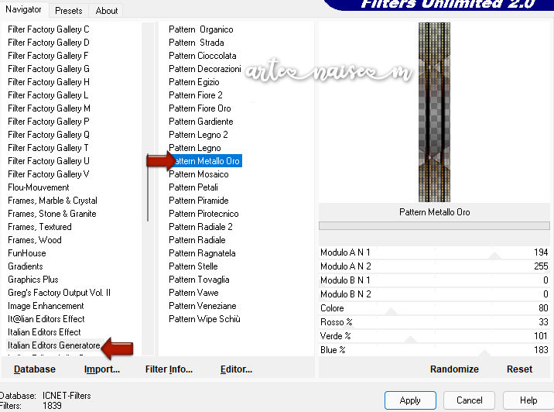This screenshot has width=554, height=412.
Task: Click the category list scrollbar
Action: (x=148, y=189)
